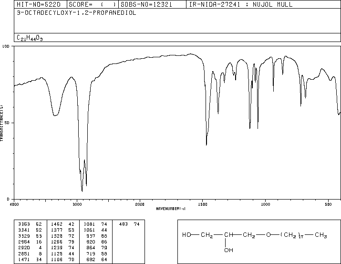Click the 50 tick label on transmittance axis
This screenshot has height=264, width=341.
7,123
